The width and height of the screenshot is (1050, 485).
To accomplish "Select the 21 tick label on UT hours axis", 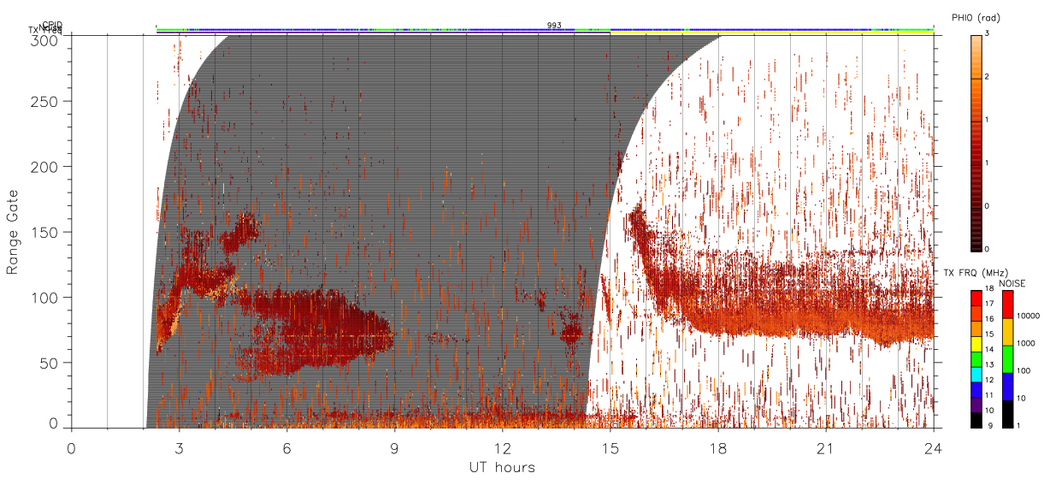I will [x=826, y=448].
